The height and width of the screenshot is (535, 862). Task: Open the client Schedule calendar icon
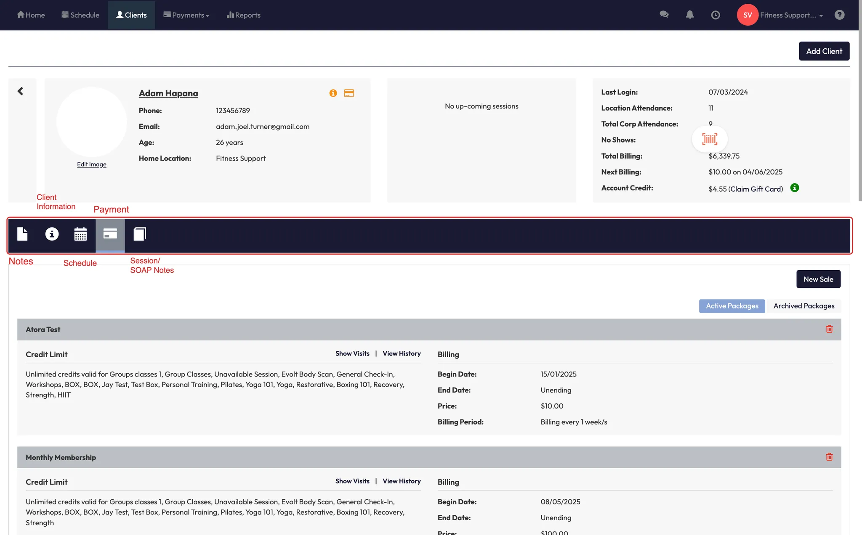pos(80,234)
